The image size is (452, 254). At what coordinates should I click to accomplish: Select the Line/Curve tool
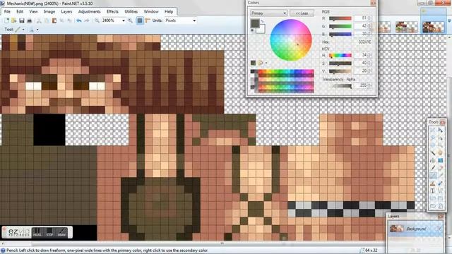pyautogui.click(x=441, y=190)
